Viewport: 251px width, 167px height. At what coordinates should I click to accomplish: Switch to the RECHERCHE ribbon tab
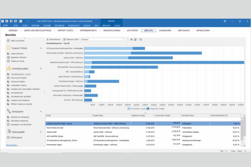59,26
